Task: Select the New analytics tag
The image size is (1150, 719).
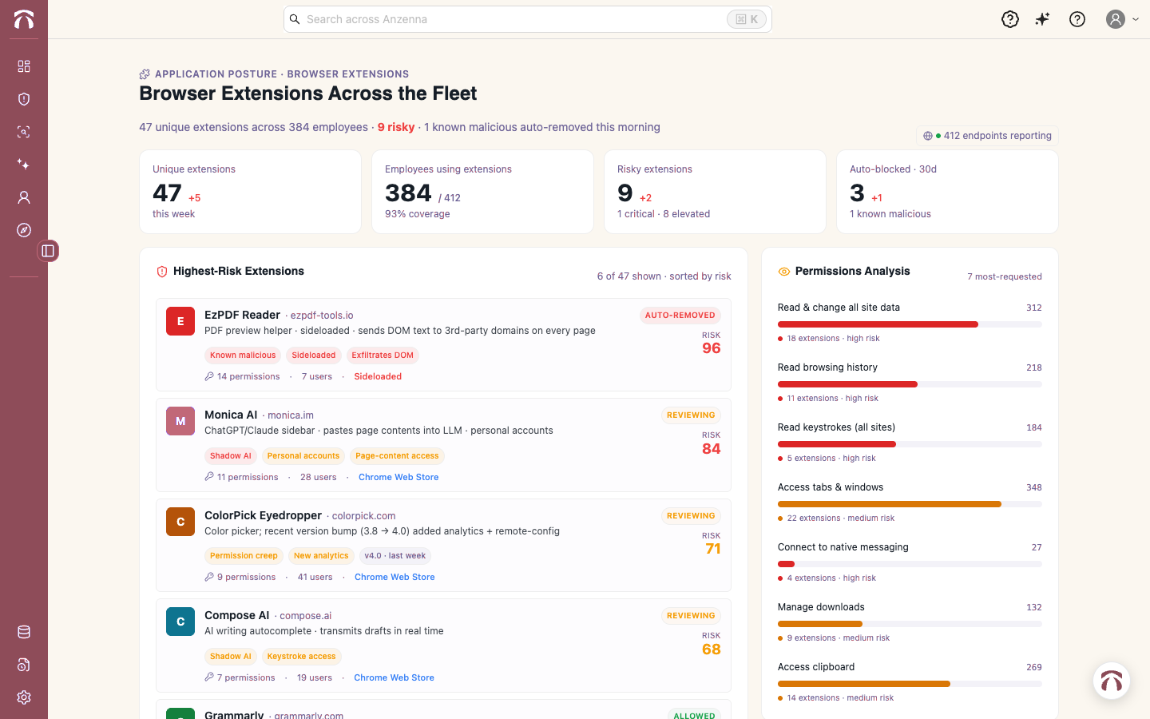Action: [x=321, y=556]
